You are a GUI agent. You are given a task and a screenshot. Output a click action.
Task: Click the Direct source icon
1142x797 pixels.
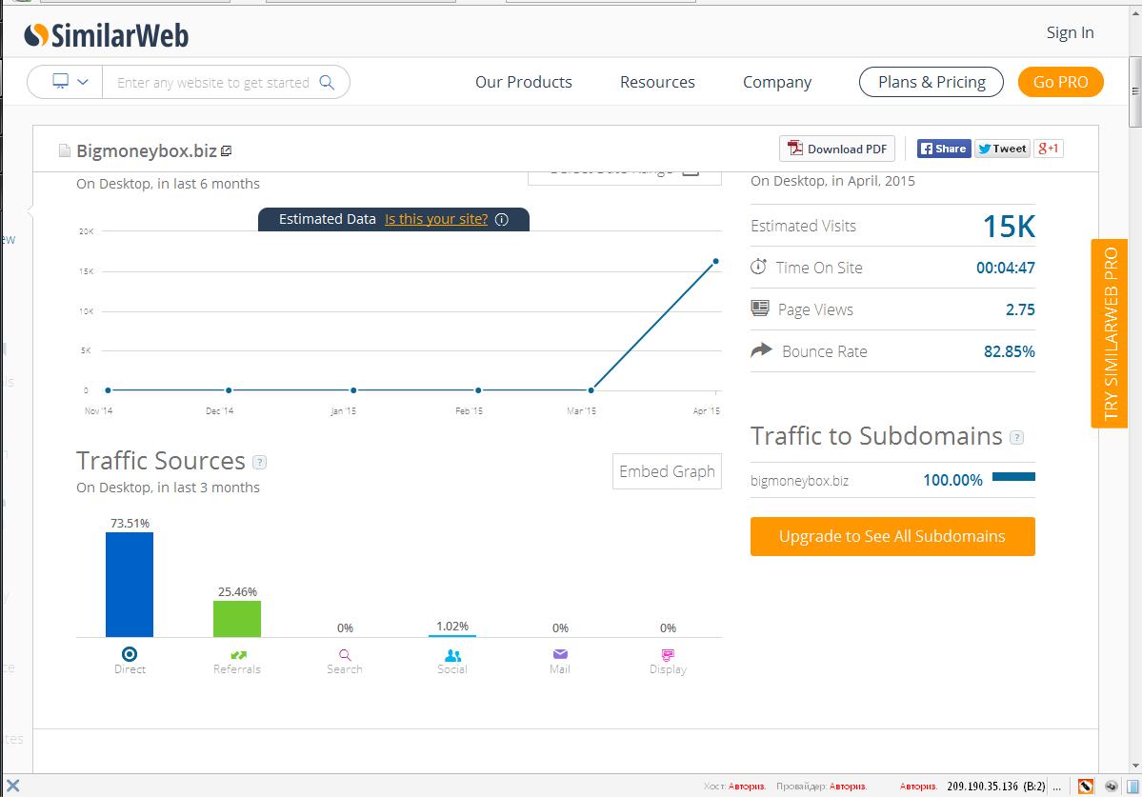[x=130, y=653]
